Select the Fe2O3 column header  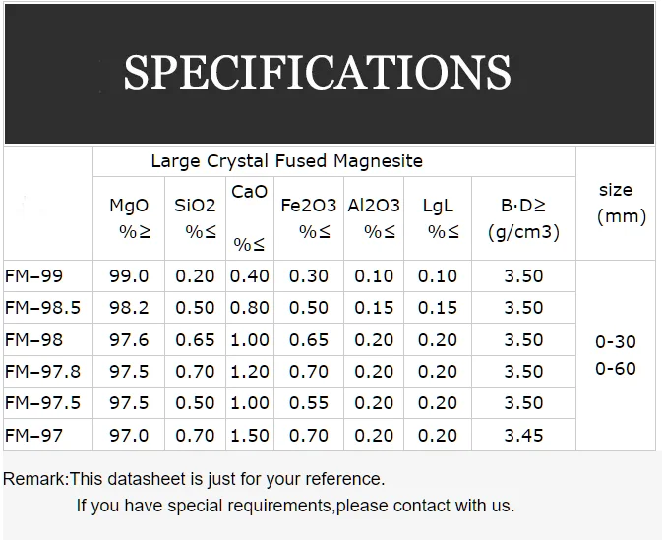(x=309, y=218)
